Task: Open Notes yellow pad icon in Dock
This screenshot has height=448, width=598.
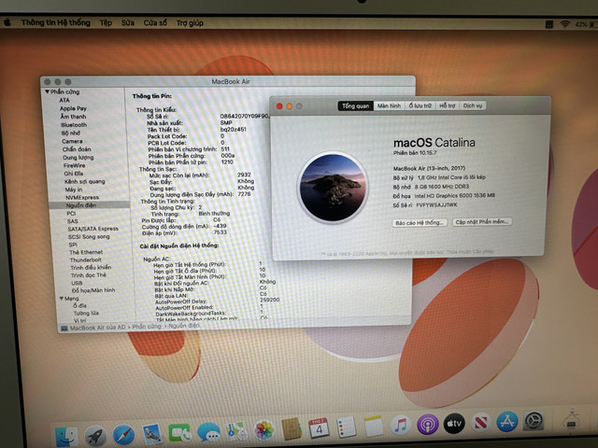Action: tap(374, 426)
